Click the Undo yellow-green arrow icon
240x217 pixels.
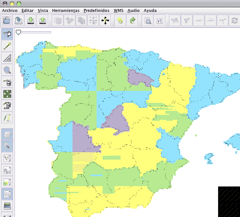click(x=120, y=21)
